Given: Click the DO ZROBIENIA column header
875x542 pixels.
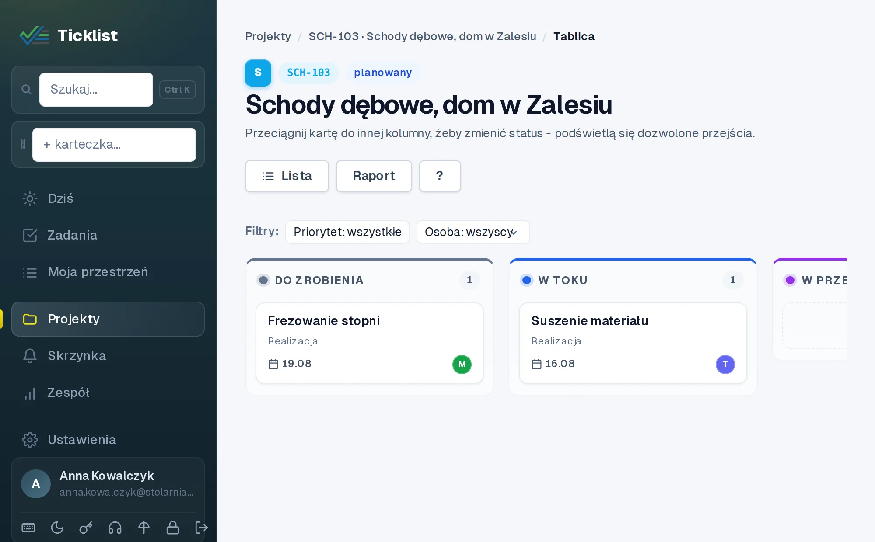Looking at the screenshot, I should (319, 280).
